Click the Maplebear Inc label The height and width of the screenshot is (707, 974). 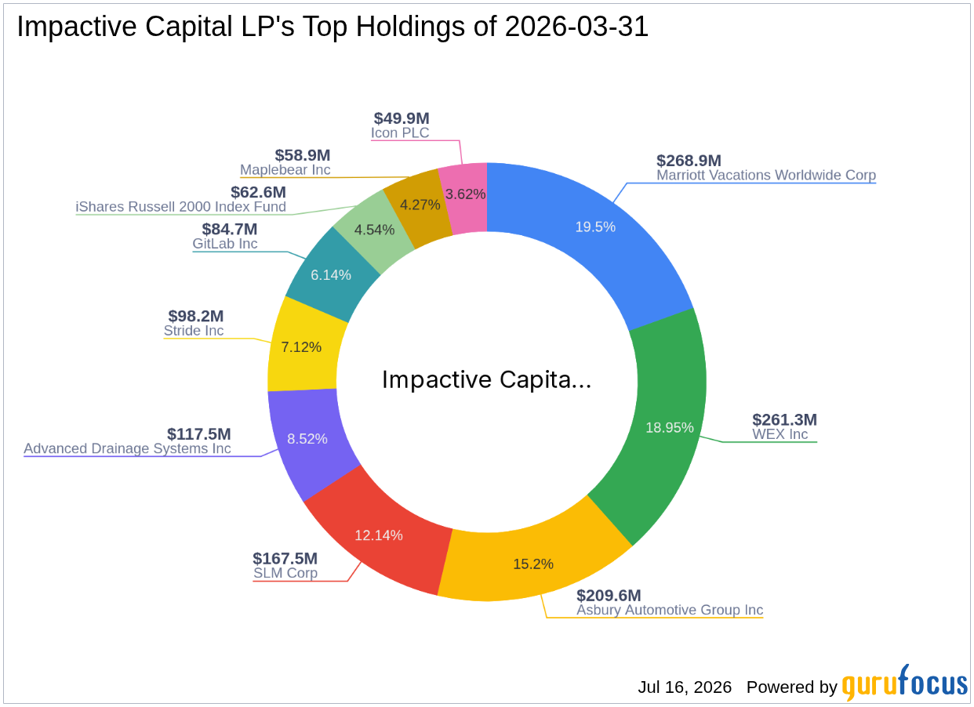click(285, 169)
